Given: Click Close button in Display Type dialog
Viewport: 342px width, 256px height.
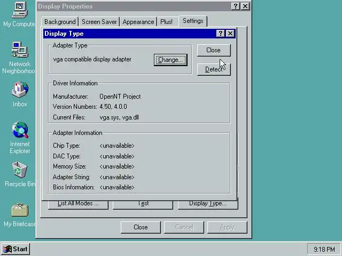Looking at the screenshot, I should coord(214,50).
